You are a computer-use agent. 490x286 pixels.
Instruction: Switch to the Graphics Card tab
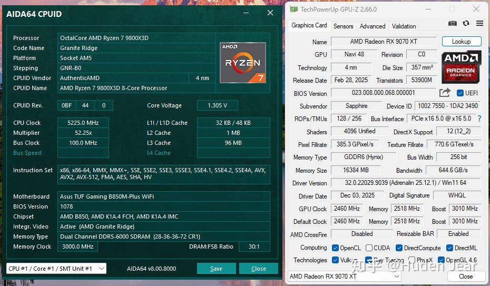pyautogui.click(x=309, y=25)
